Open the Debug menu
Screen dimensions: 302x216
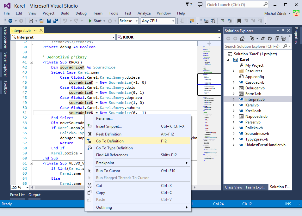pos(81,13)
